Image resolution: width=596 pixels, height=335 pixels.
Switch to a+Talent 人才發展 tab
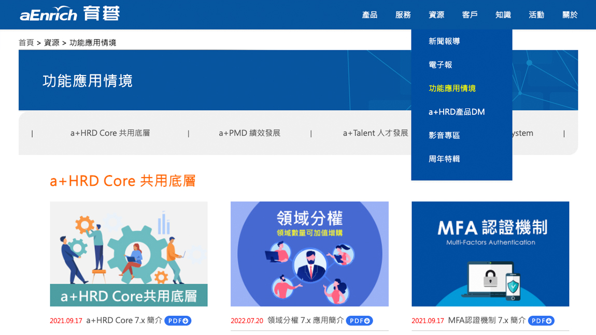(376, 133)
